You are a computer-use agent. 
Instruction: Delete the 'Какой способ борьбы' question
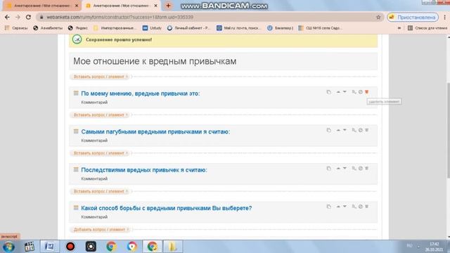pos(366,207)
